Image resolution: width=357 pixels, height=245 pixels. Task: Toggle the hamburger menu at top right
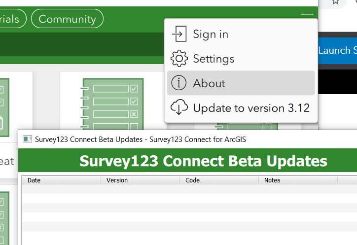[307, 15]
